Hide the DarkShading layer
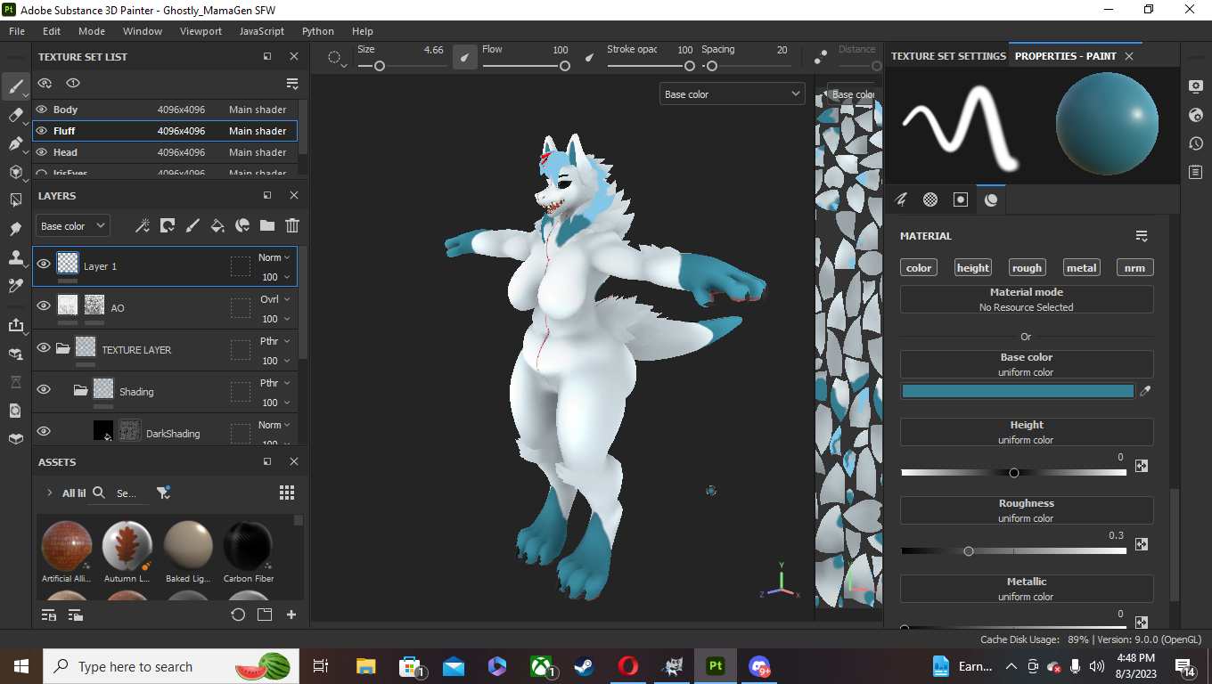The image size is (1212, 684). tap(44, 431)
